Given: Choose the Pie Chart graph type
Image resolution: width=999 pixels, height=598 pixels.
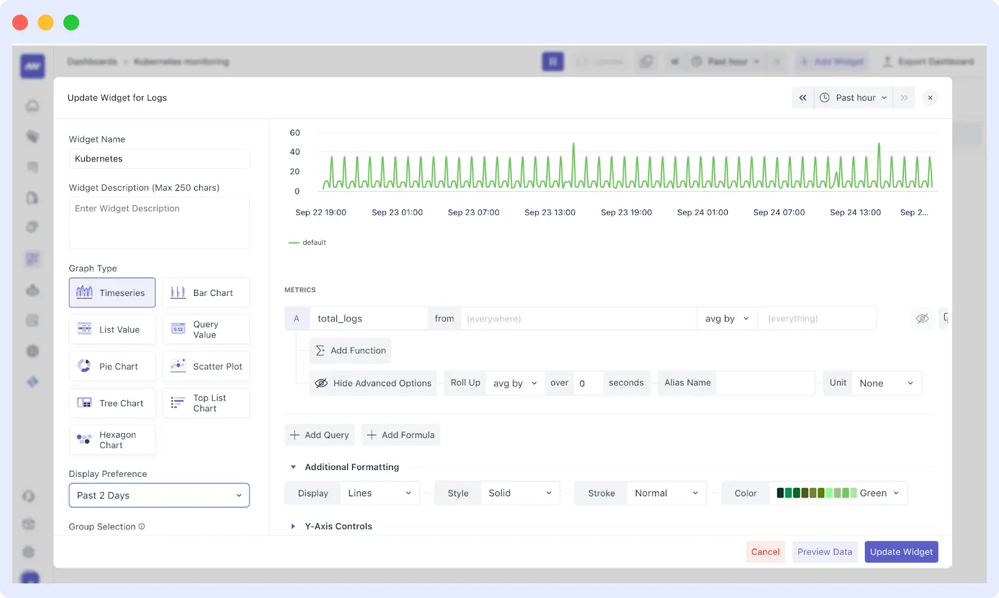Looking at the screenshot, I should [112, 366].
